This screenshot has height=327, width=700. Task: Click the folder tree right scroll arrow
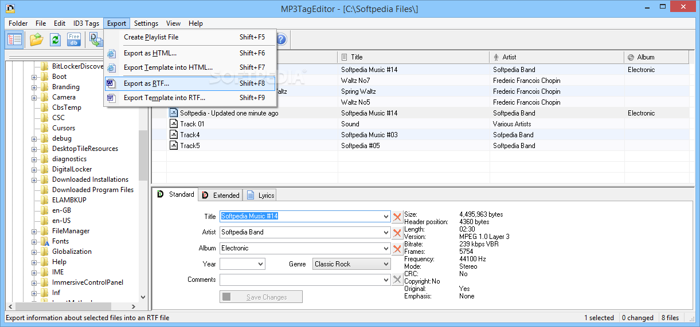pos(133,307)
